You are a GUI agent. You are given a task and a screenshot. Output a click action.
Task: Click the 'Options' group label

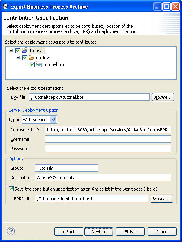click(16, 159)
